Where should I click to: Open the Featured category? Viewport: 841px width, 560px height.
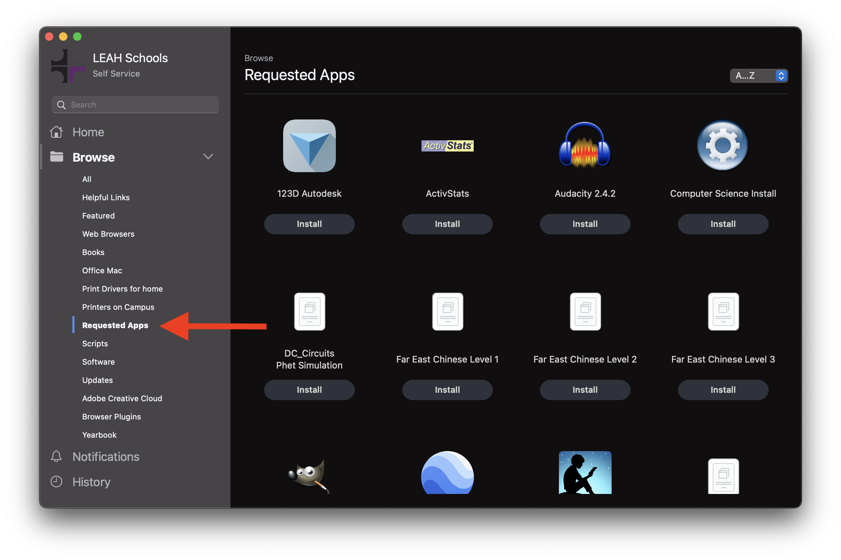tap(98, 215)
